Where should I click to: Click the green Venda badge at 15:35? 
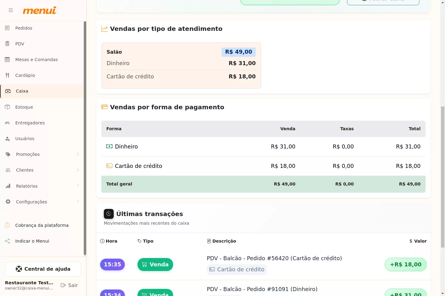[155, 265]
